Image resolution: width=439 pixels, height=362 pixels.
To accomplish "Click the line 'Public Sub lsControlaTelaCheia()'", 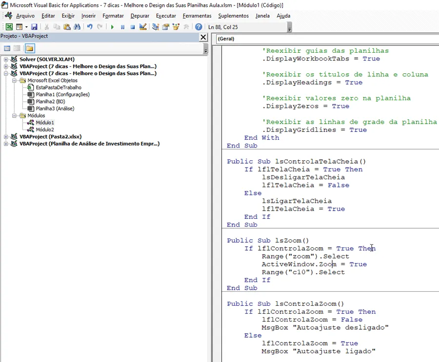I will pyautogui.click(x=297, y=162).
